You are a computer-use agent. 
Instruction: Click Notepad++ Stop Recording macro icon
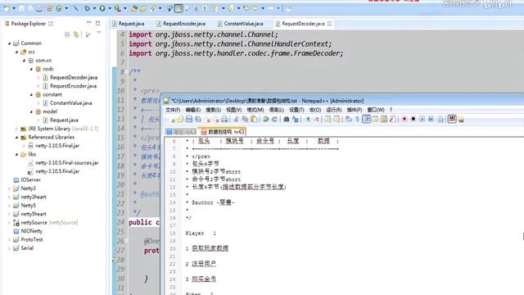coord(413,119)
